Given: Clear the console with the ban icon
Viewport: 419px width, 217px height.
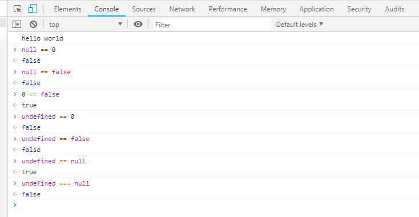Looking at the screenshot, I should tap(34, 25).
